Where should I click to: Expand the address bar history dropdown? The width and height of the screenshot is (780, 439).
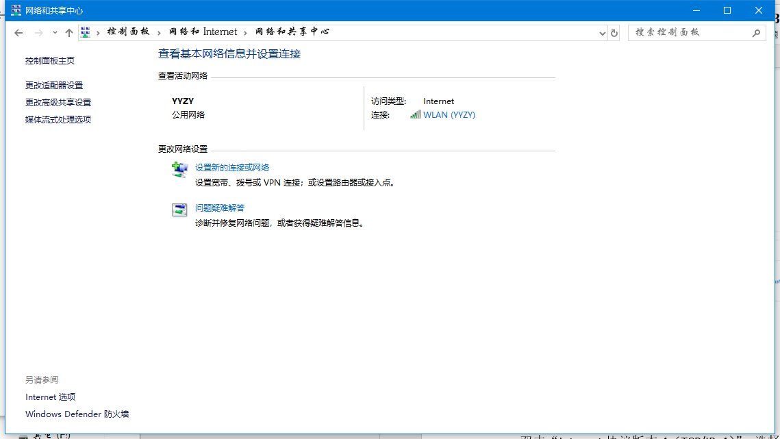603,32
